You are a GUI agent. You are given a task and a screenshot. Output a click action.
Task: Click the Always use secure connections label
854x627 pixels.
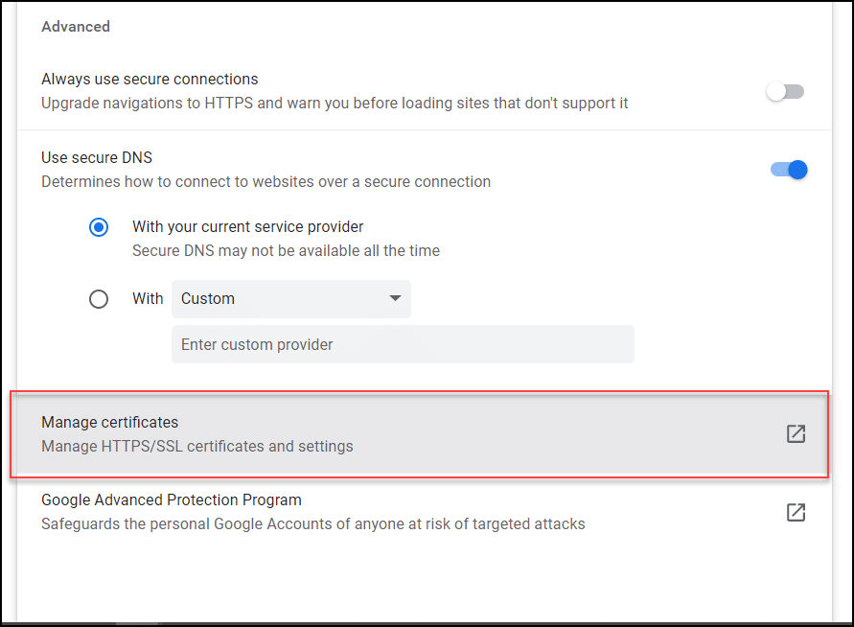(150, 79)
